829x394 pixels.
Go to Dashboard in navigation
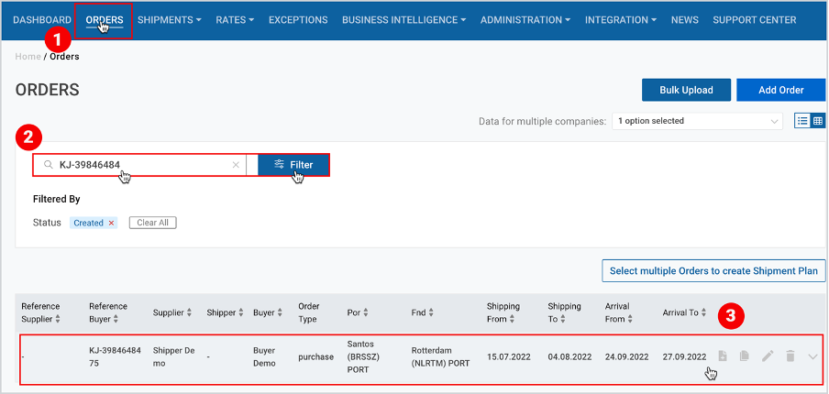pos(42,20)
